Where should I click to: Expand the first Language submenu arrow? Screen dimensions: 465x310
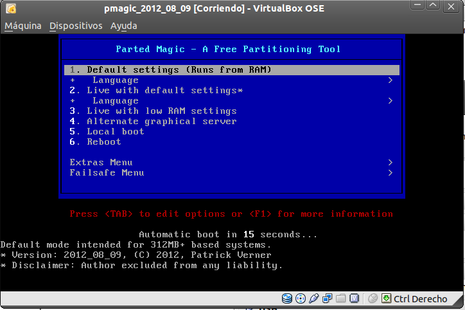pos(390,80)
